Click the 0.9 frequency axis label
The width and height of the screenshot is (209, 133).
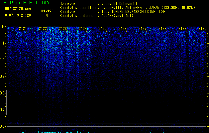pyautogui.click(x=3, y=76)
